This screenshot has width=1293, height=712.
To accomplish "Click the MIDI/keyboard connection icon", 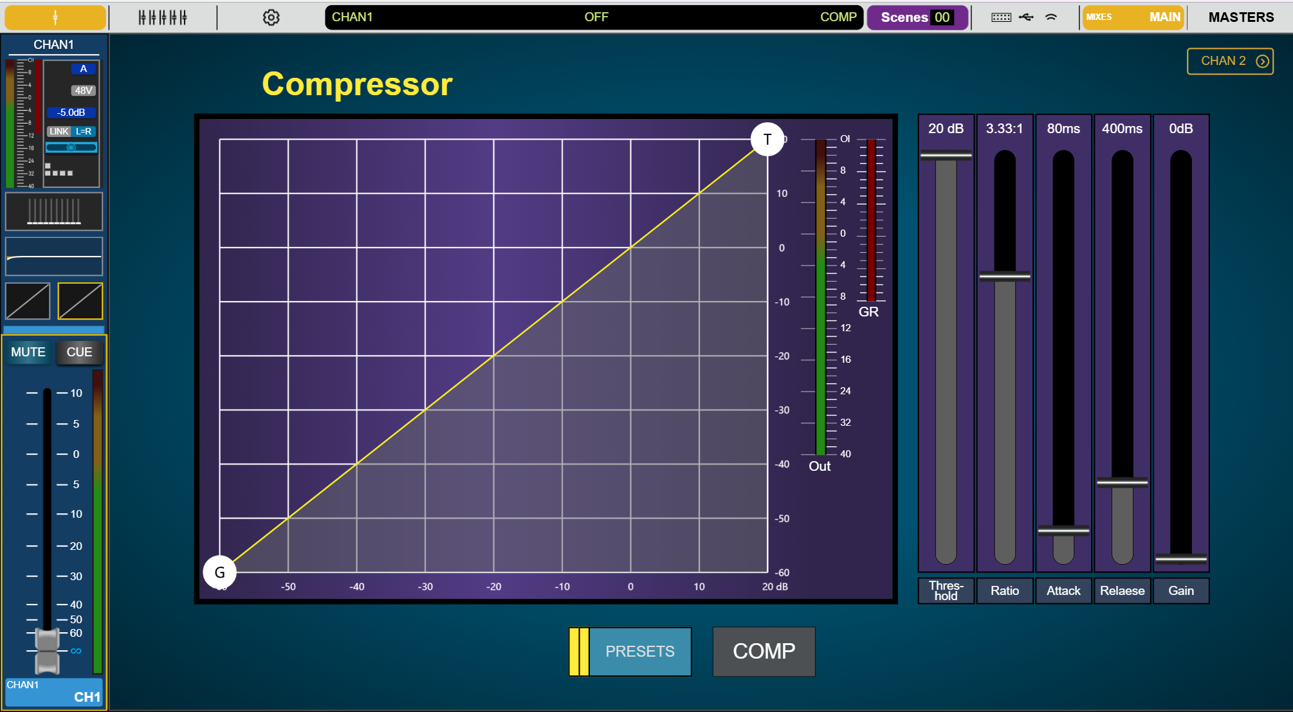I will pos(1001,17).
